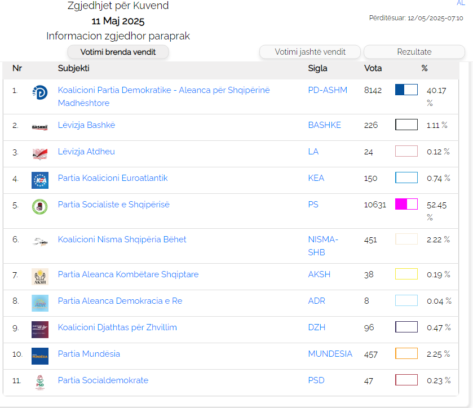Switch to Votimi jashtë vendit tab
This screenshot has height=408, width=473.
310,52
